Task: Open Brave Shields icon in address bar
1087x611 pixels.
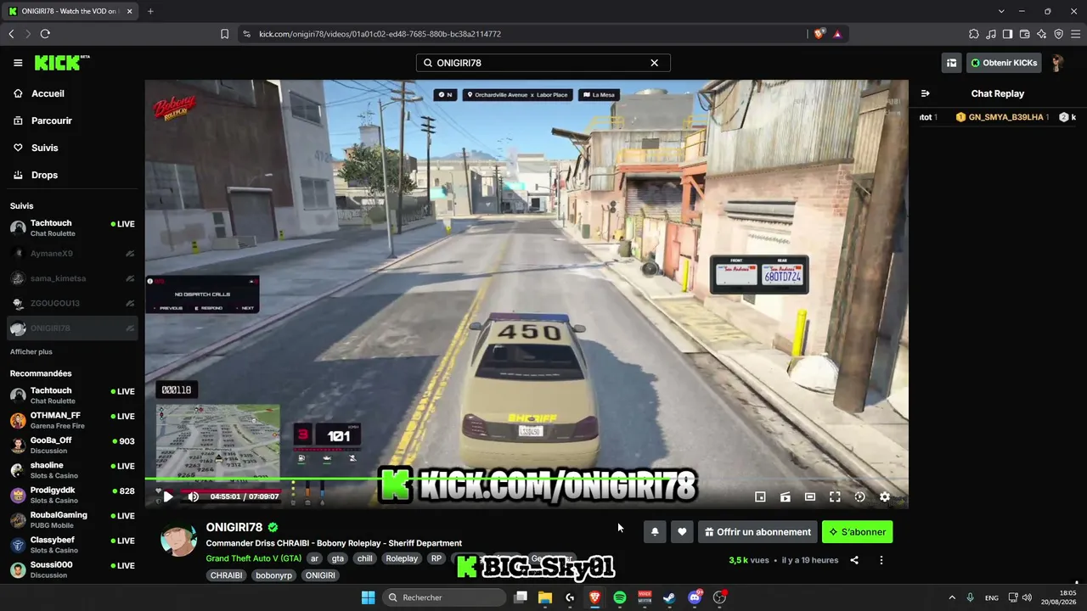Action: [819, 34]
